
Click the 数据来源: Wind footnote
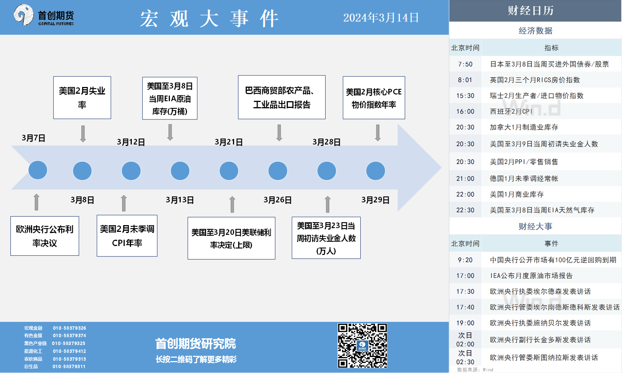point(475,370)
